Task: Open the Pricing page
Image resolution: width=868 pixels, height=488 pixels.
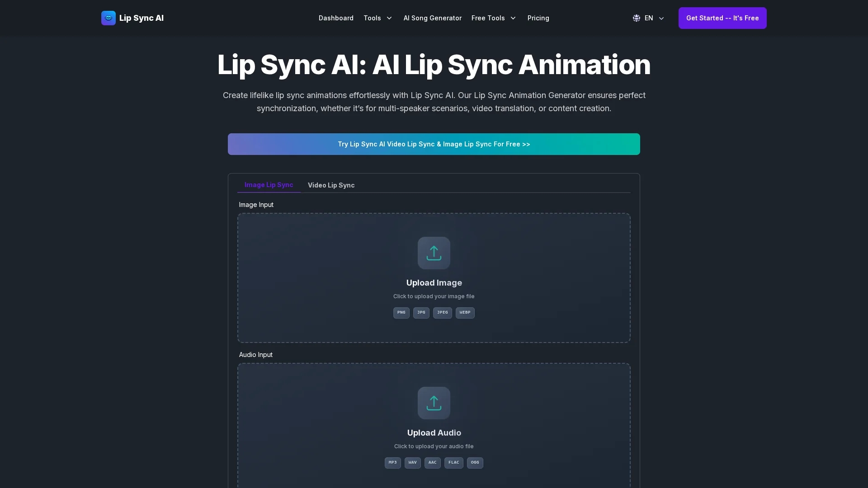Action: (x=538, y=18)
